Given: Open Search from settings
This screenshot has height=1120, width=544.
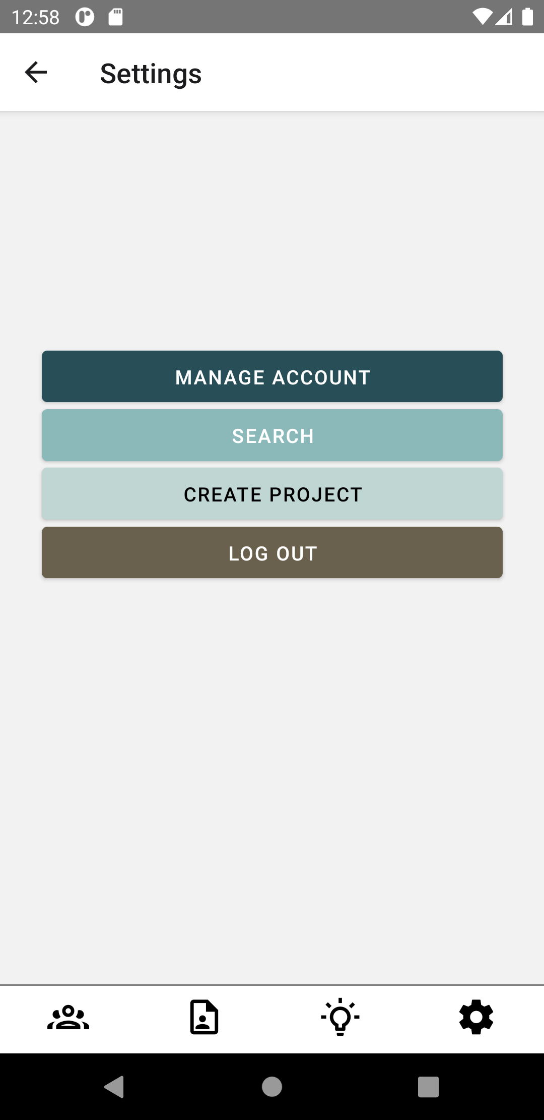Looking at the screenshot, I should coord(272,435).
